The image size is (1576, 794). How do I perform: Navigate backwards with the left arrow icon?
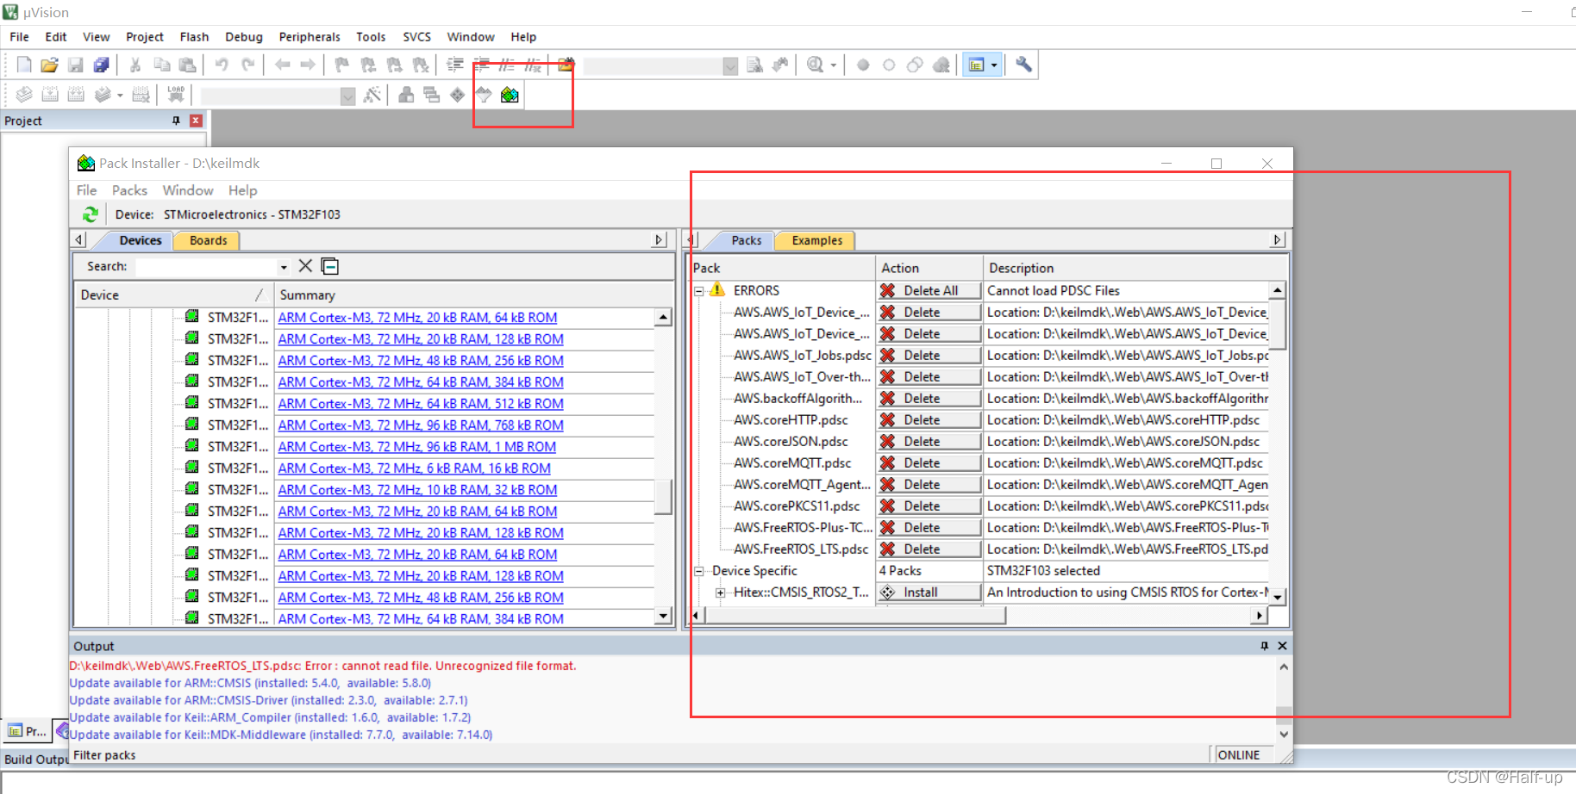point(282,65)
